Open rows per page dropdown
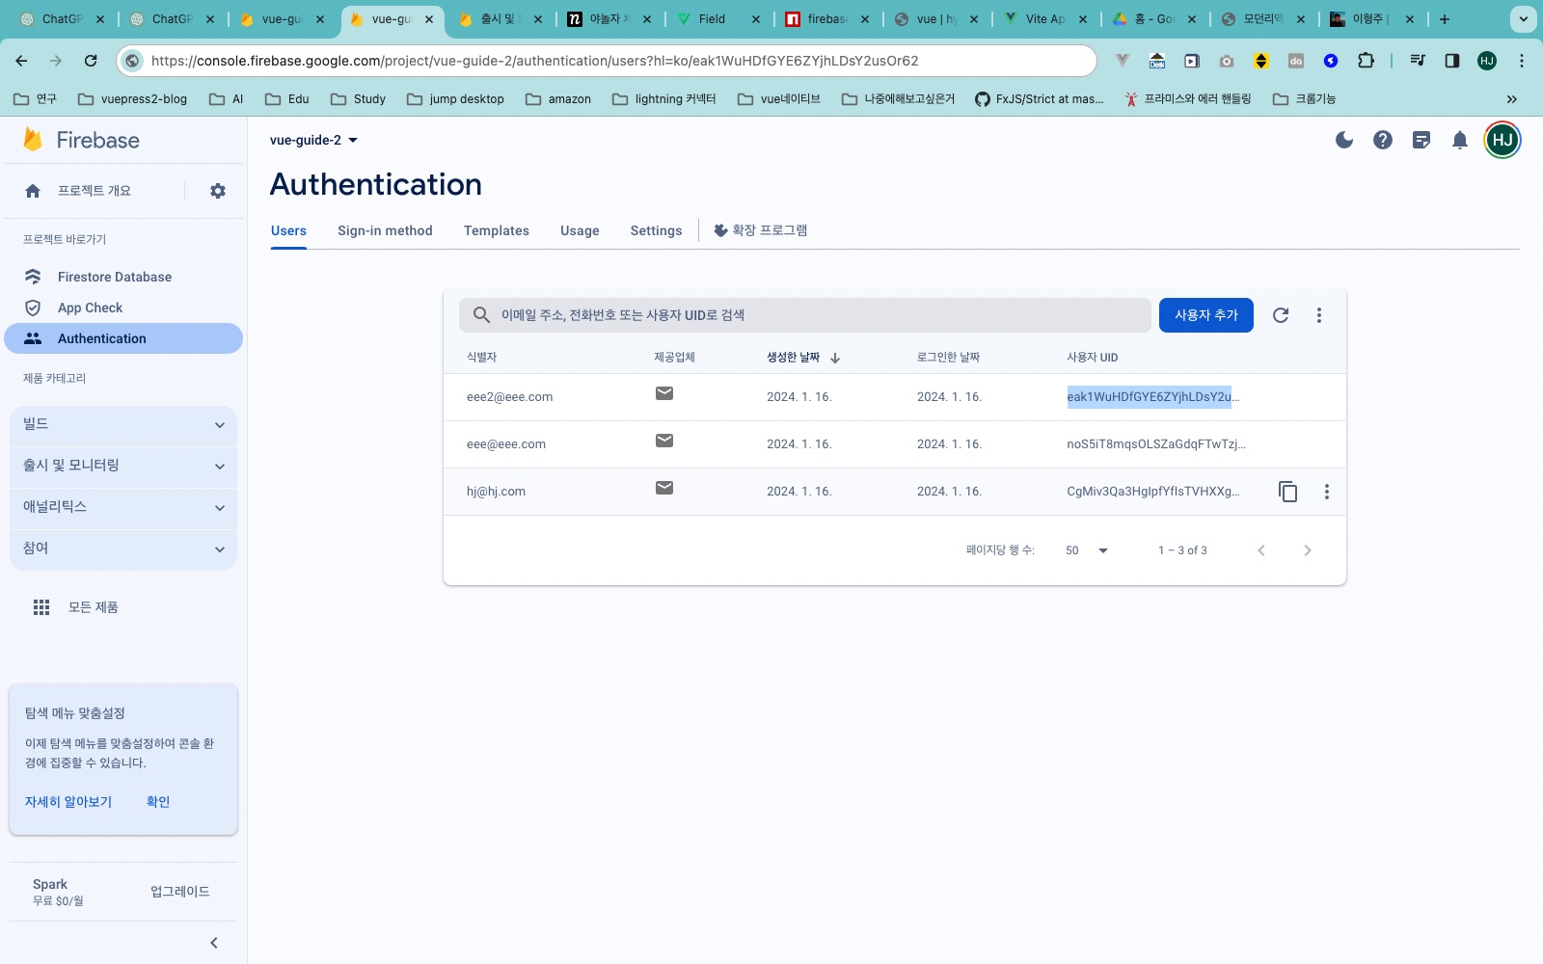 (1087, 550)
